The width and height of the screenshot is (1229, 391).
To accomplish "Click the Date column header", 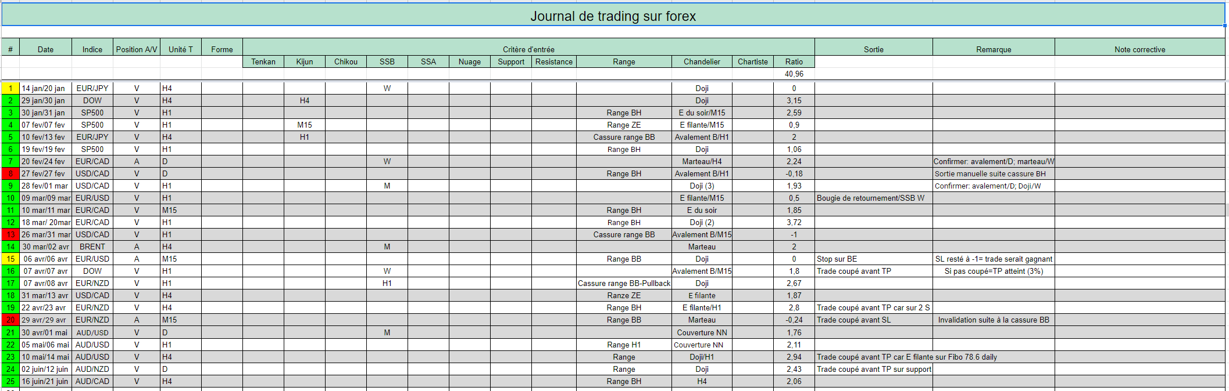I will tap(46, 49).
